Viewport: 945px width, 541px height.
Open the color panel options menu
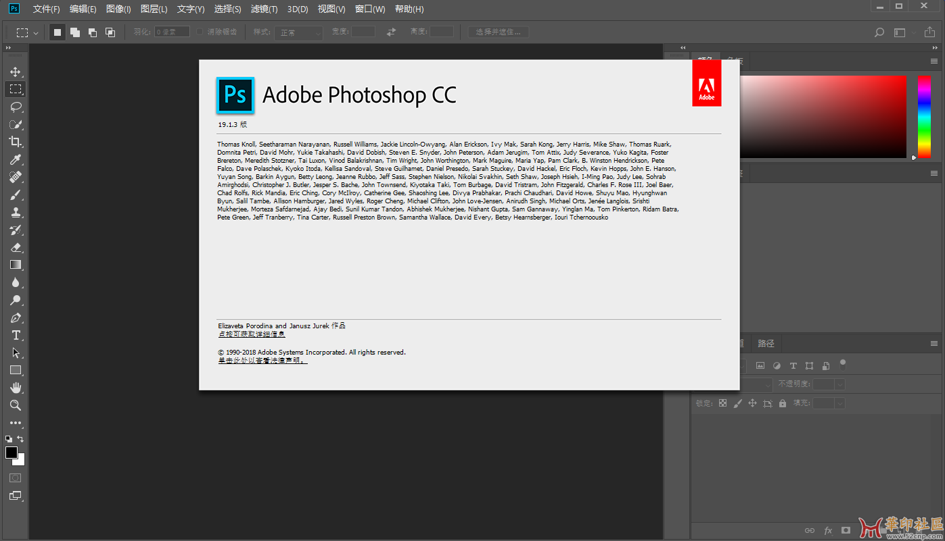934,61
